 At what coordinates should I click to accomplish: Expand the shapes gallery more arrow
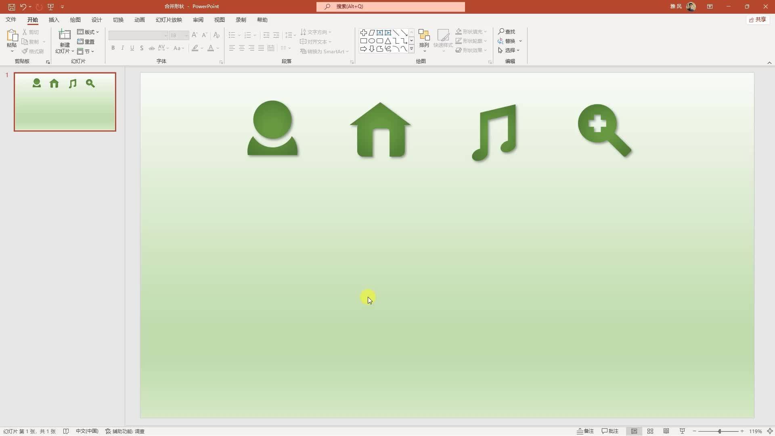(411, 49)
